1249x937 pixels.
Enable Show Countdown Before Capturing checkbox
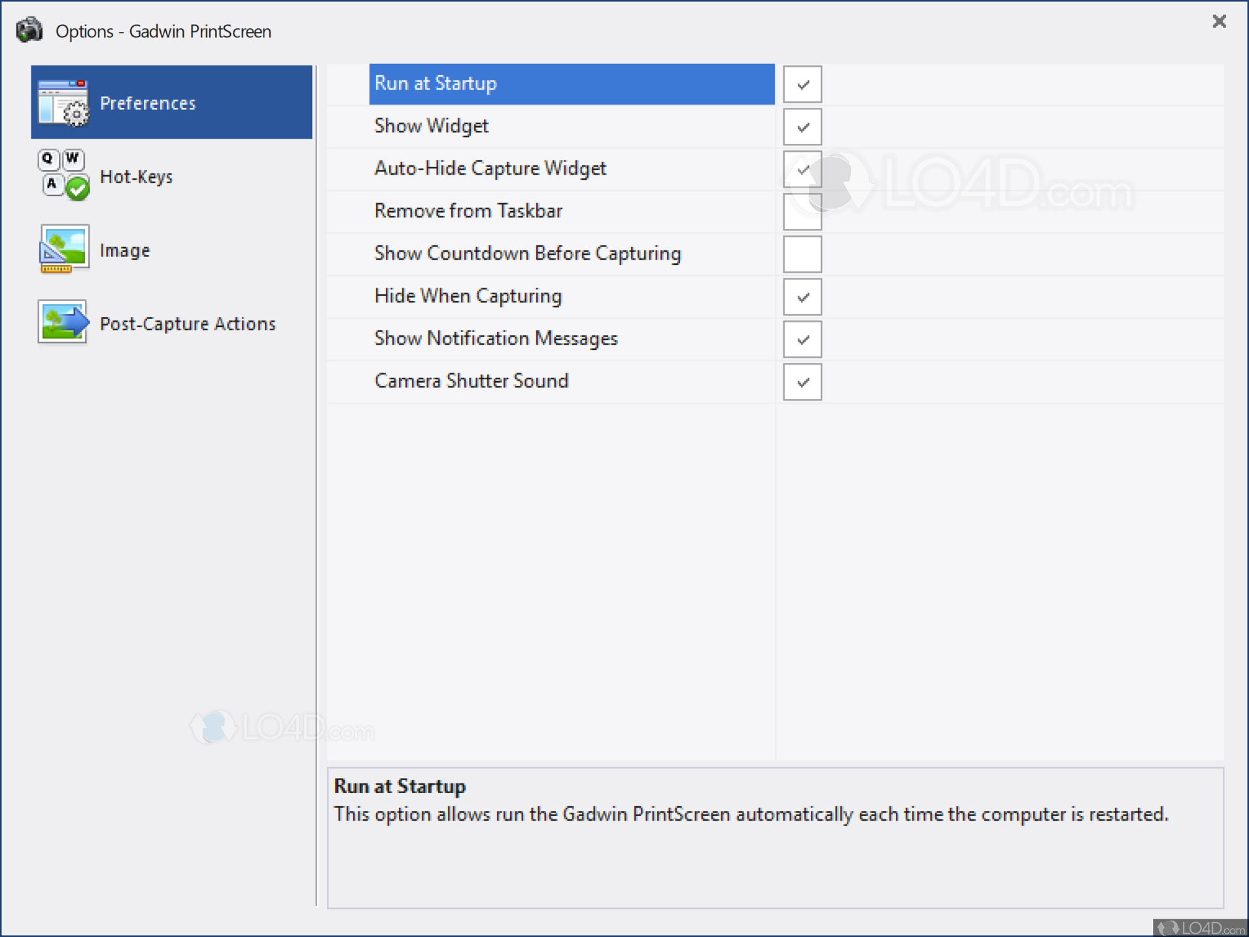click(802, 254)
